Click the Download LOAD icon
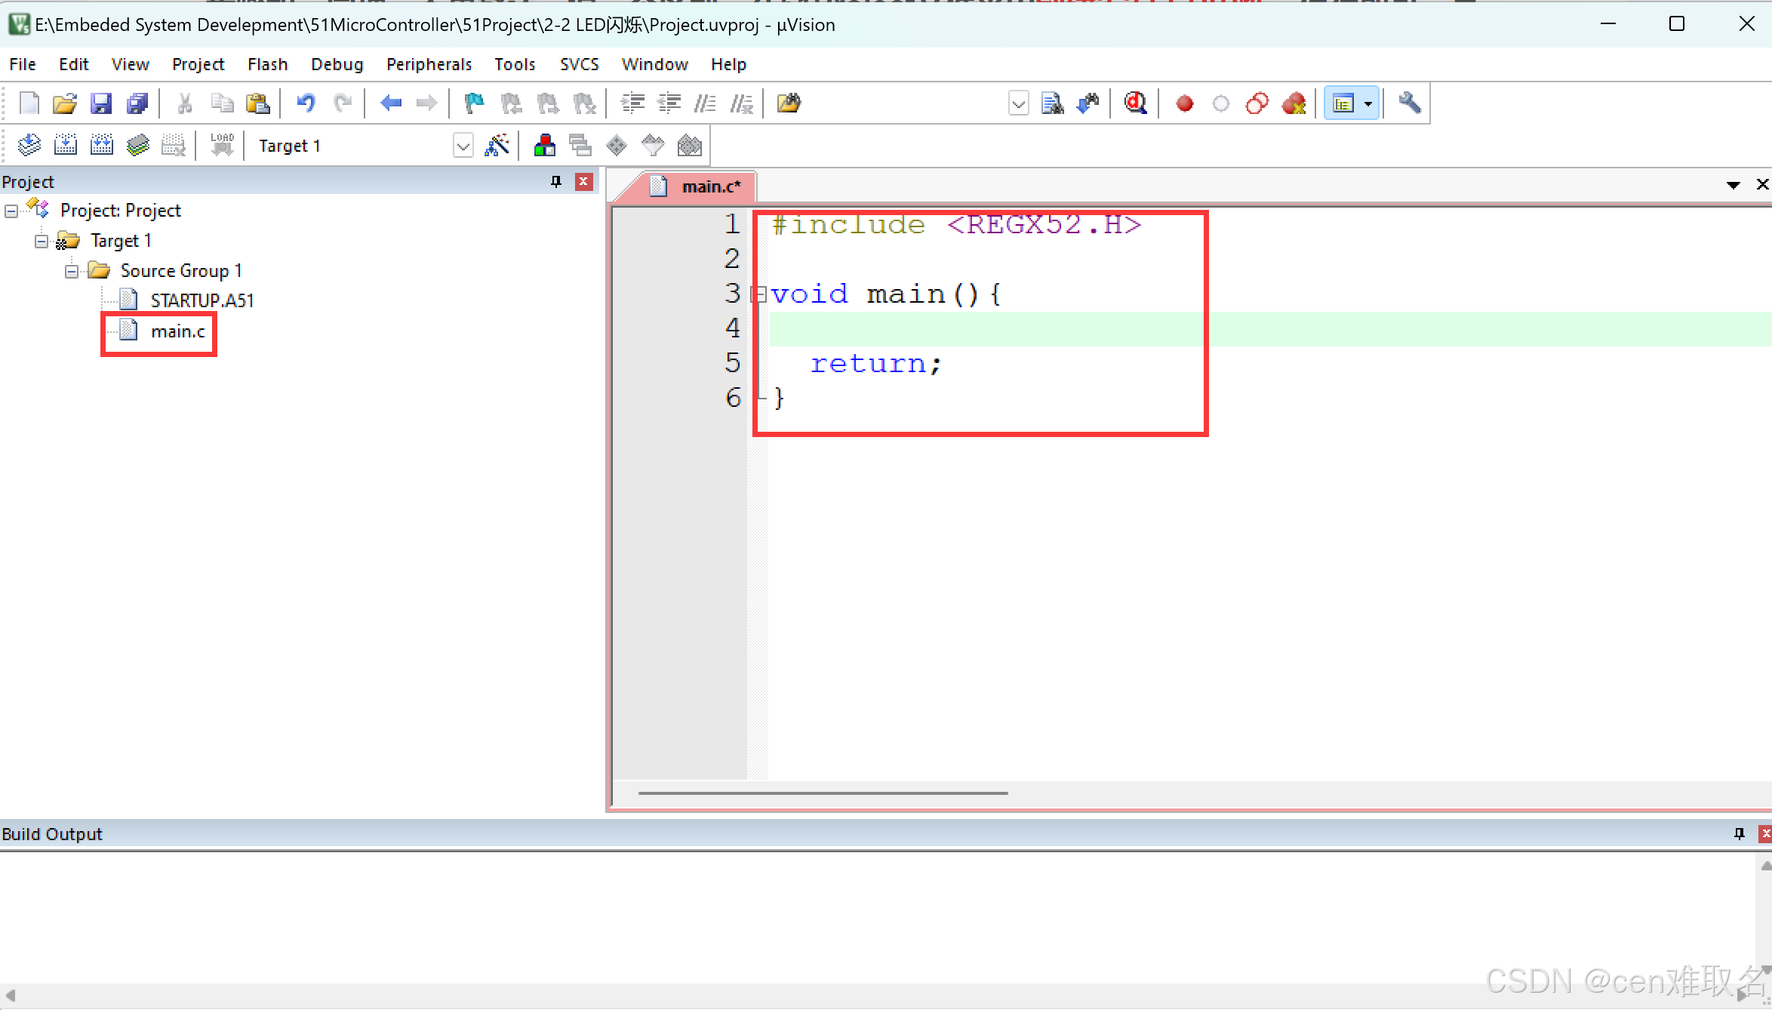Viewport: 1772px width, 1010px height. [x=222, y=145]
